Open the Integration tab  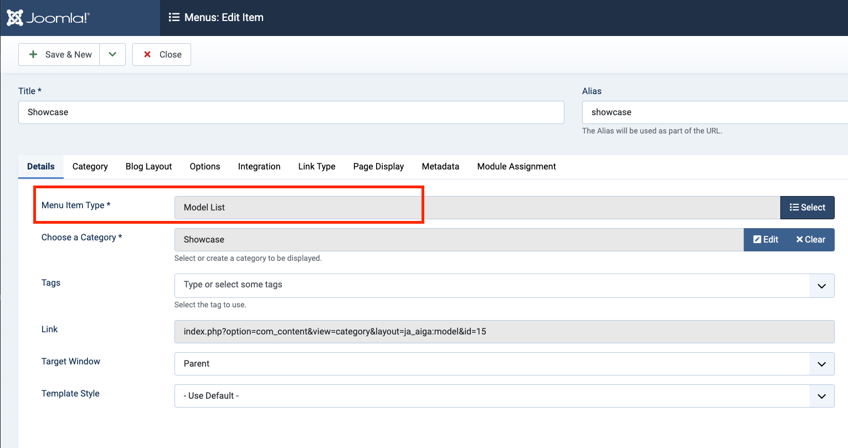click(259, 167)
